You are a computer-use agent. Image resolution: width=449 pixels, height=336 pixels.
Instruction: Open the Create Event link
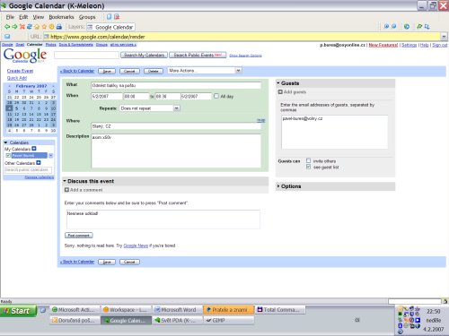[x=20, y=71]
